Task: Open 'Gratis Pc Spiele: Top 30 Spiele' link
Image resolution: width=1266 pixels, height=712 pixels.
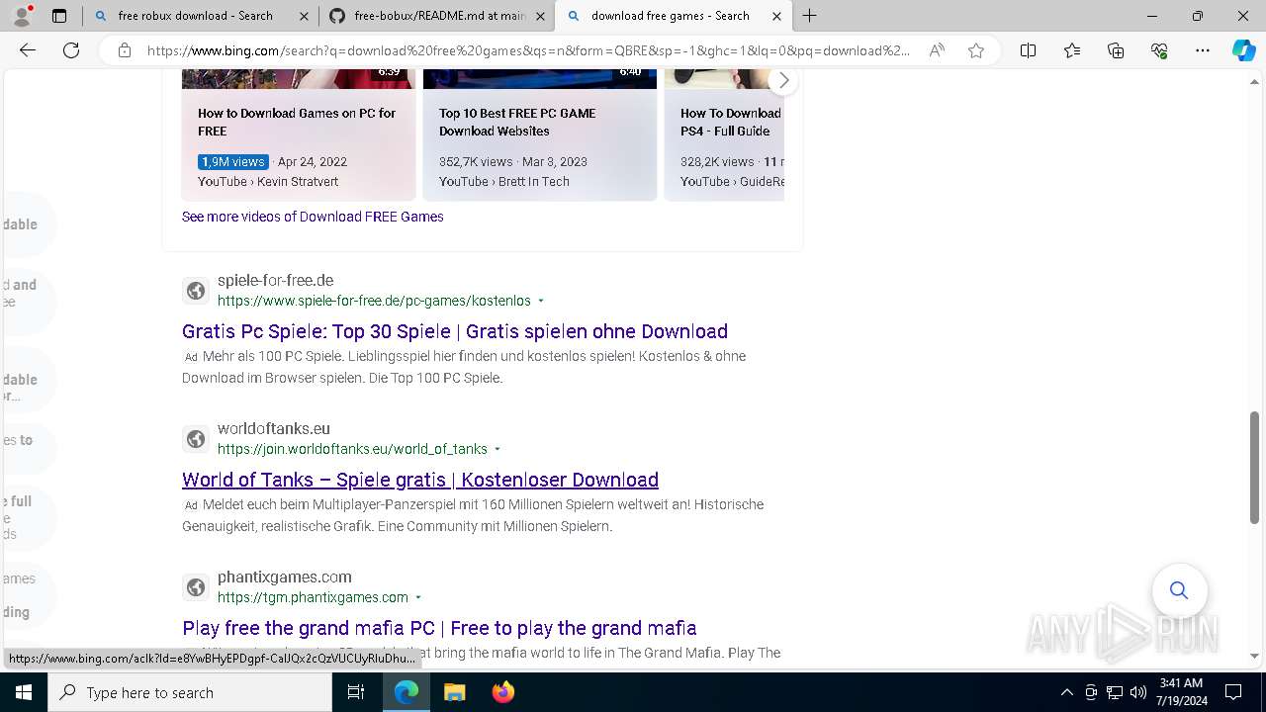Action: [455, 331]
